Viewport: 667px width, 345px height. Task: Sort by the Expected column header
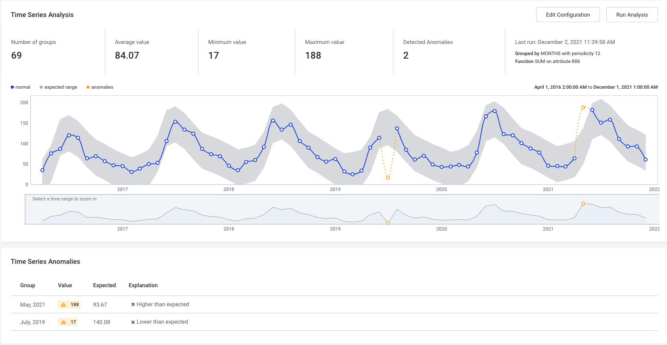[x=104, y=285]
